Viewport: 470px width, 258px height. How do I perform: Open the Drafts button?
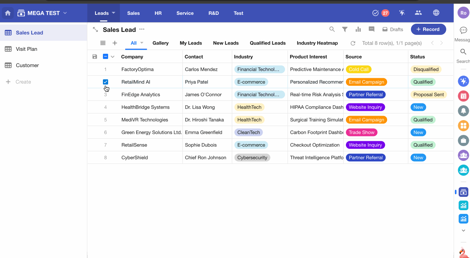pyautogui.click(x=393, y=29)
